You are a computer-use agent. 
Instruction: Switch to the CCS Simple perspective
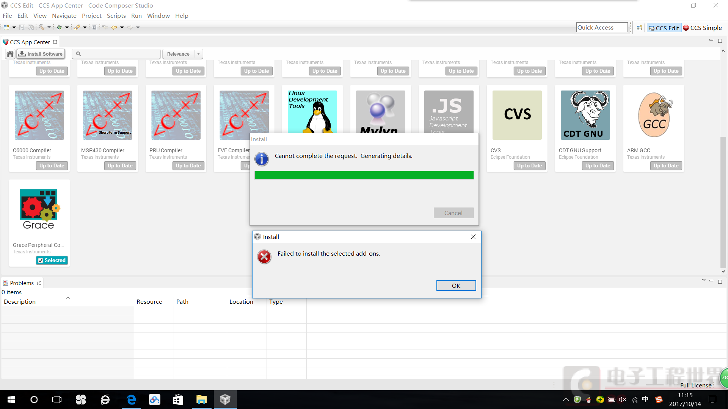(703, 28)
